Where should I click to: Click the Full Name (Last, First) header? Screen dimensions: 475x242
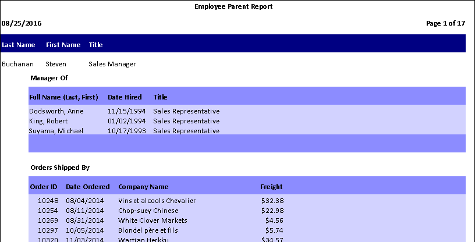tap(63, 97)
